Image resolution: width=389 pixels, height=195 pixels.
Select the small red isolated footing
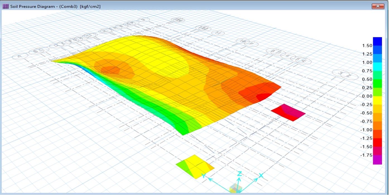pos(288,112)
